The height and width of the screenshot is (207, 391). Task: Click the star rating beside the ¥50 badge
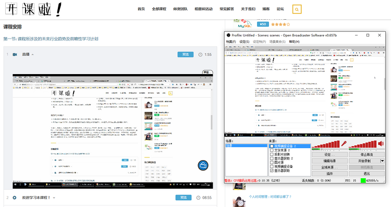click(280, 25)
